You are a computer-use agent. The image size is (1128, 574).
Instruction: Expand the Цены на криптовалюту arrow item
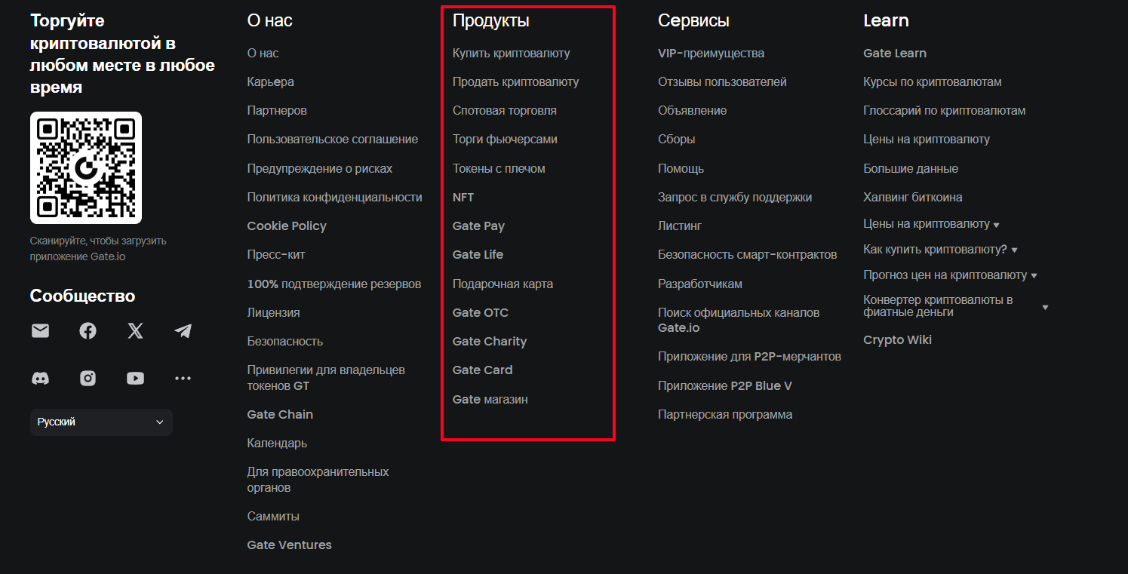(x=931, y=224)
